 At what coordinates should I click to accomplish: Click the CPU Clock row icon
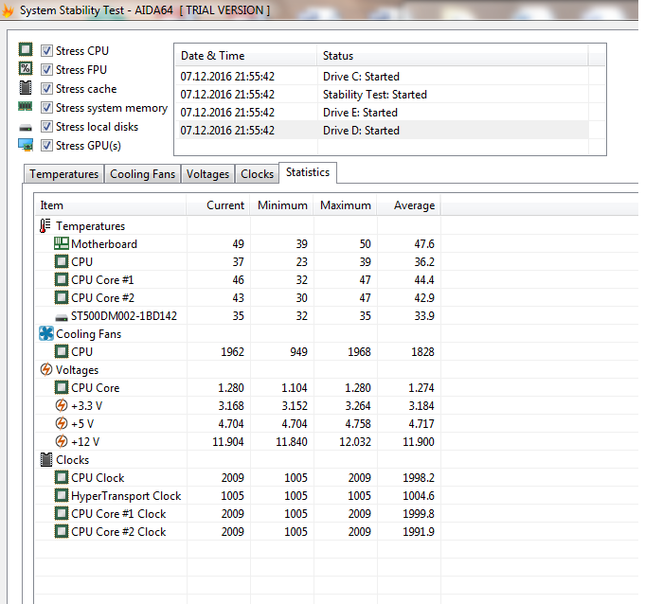(62, 477)
